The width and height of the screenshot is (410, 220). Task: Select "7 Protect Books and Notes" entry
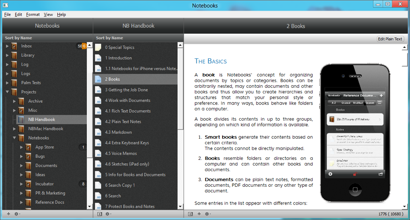[135, 206]
